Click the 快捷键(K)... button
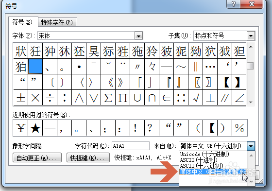This screenshot has width=272, height=191. [x=88, y=157]
